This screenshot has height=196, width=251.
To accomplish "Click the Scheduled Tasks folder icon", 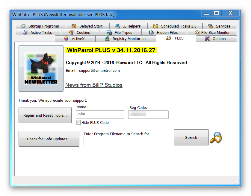I will click(155, 26).
